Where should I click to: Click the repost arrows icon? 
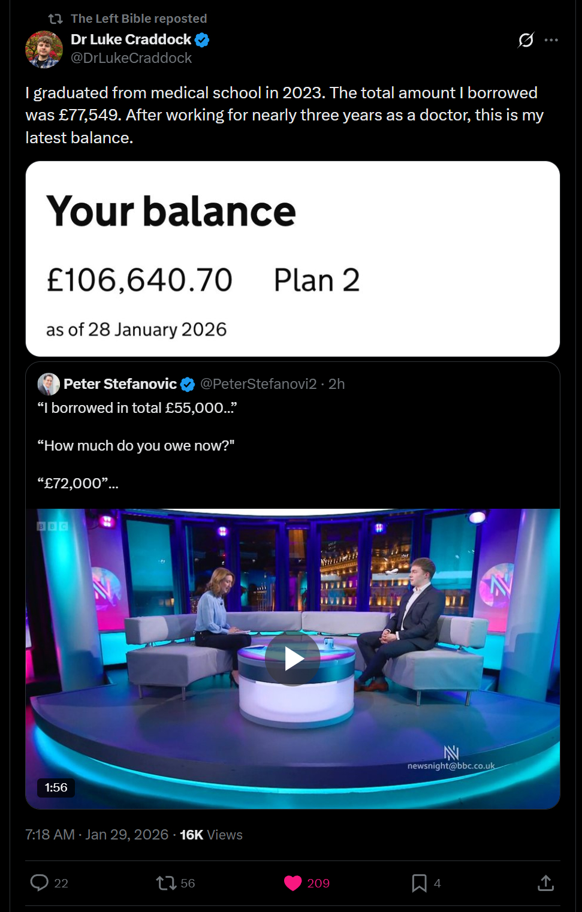tap(166, 883)
